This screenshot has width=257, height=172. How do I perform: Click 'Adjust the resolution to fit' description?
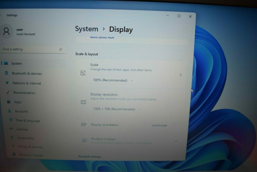coord(123,99)
